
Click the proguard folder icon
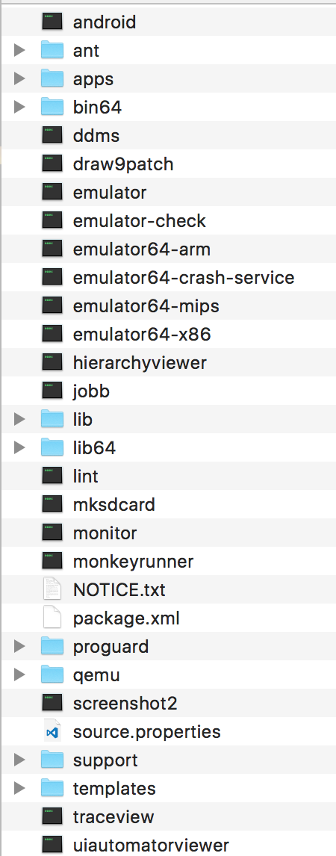52,646
